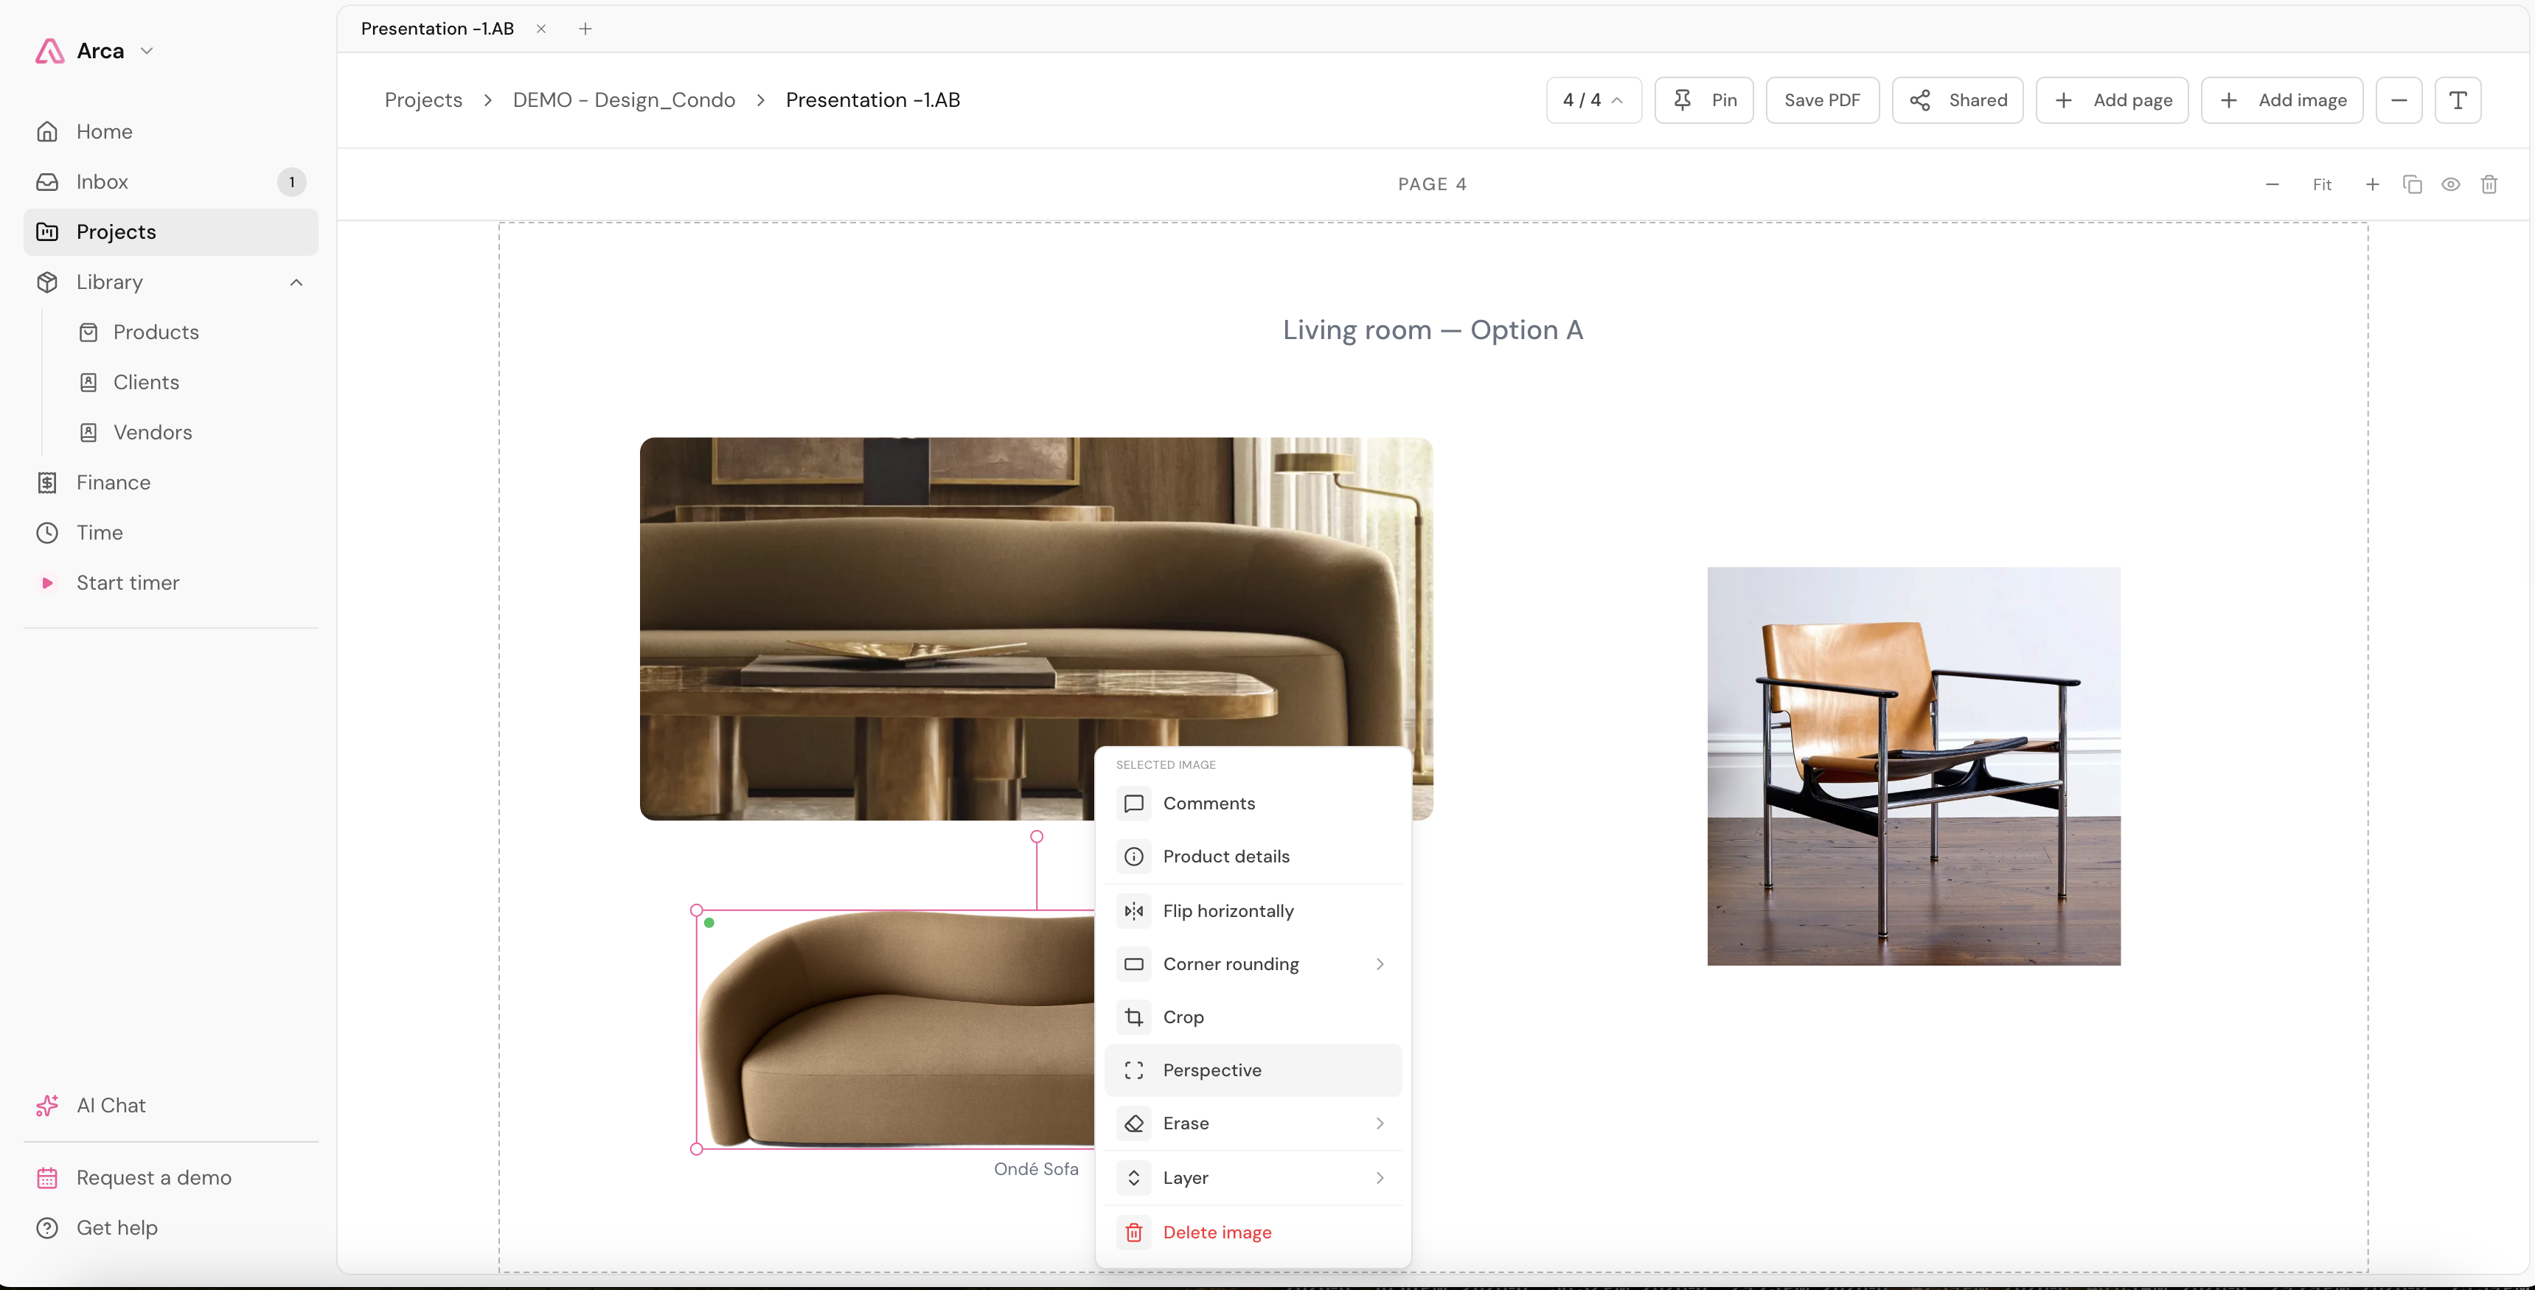This screenshot has height=1290, width=2535.
Task: Go to DEMO - Design_Condo breadcrumb
Action: click(x=624, y=100)
